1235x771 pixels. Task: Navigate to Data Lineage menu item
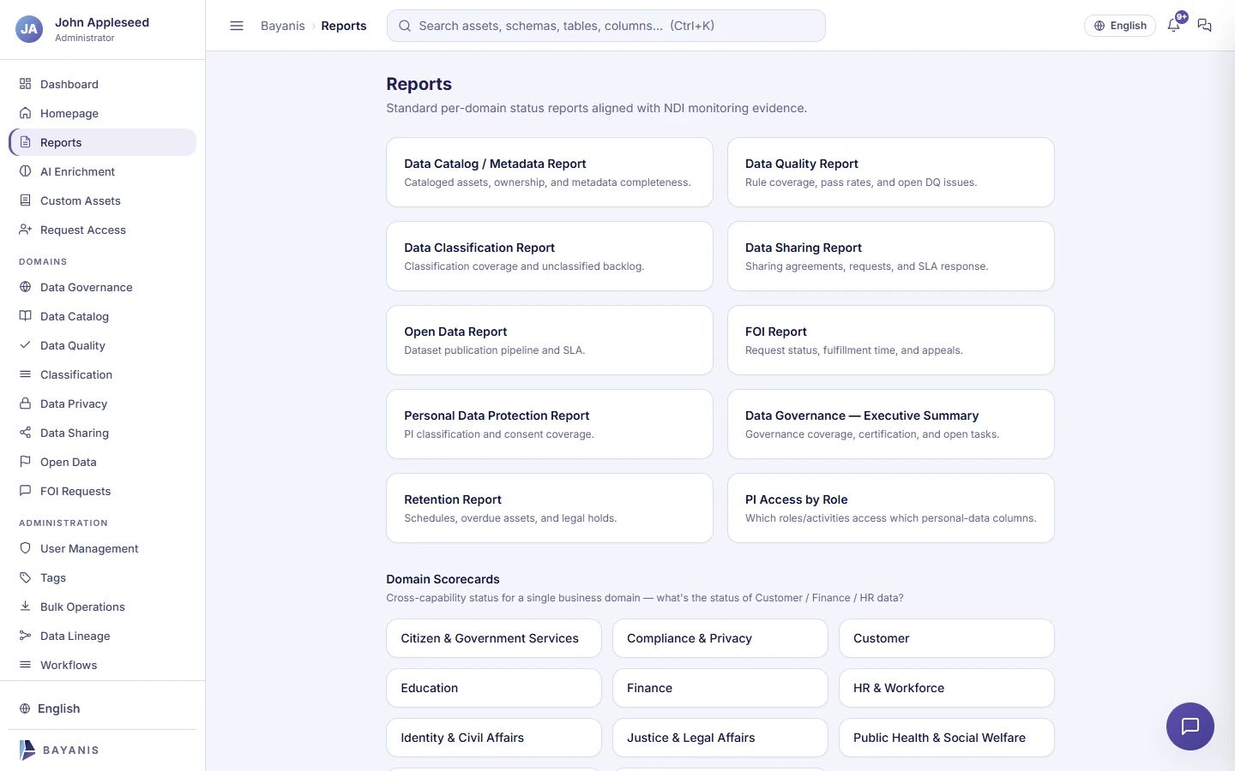(x=102, y=636)
